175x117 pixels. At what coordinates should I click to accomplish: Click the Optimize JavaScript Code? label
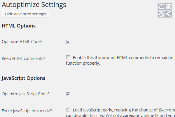(26, 94)
